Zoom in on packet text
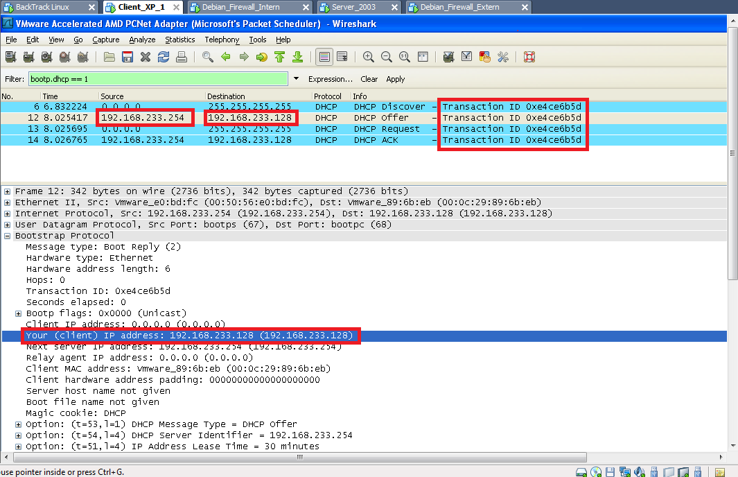Viewport: 738px width, 477px height. pos(369,57)
